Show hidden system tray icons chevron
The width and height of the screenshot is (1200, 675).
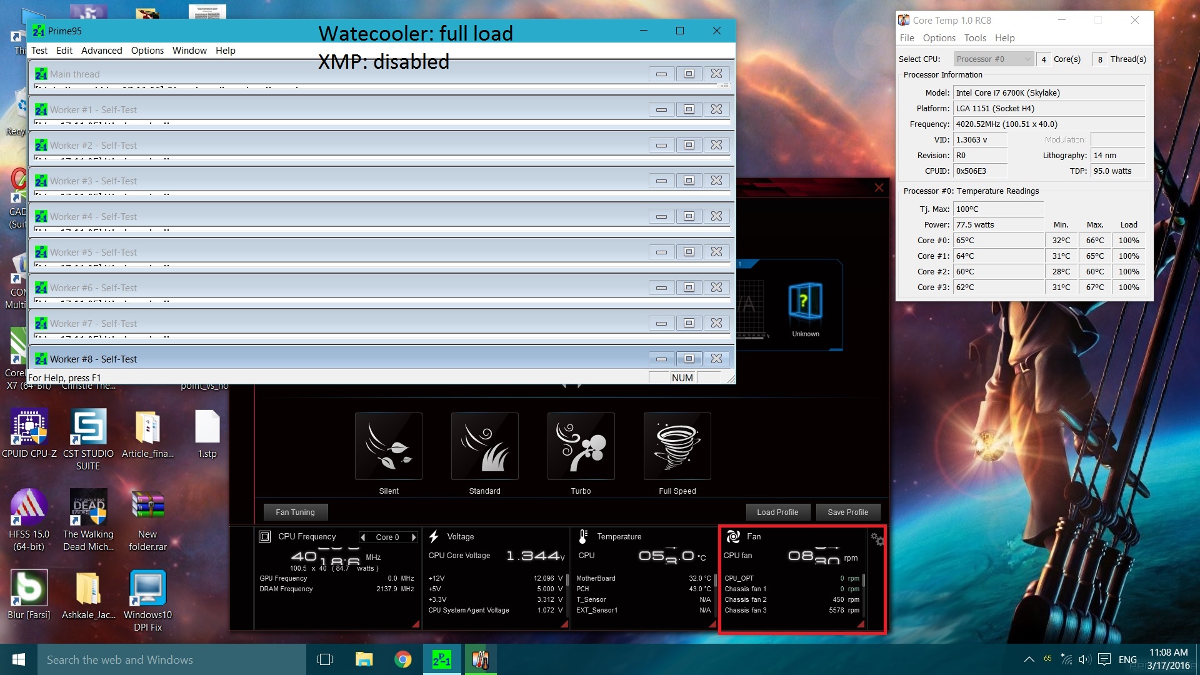(x=1029, y=659)
